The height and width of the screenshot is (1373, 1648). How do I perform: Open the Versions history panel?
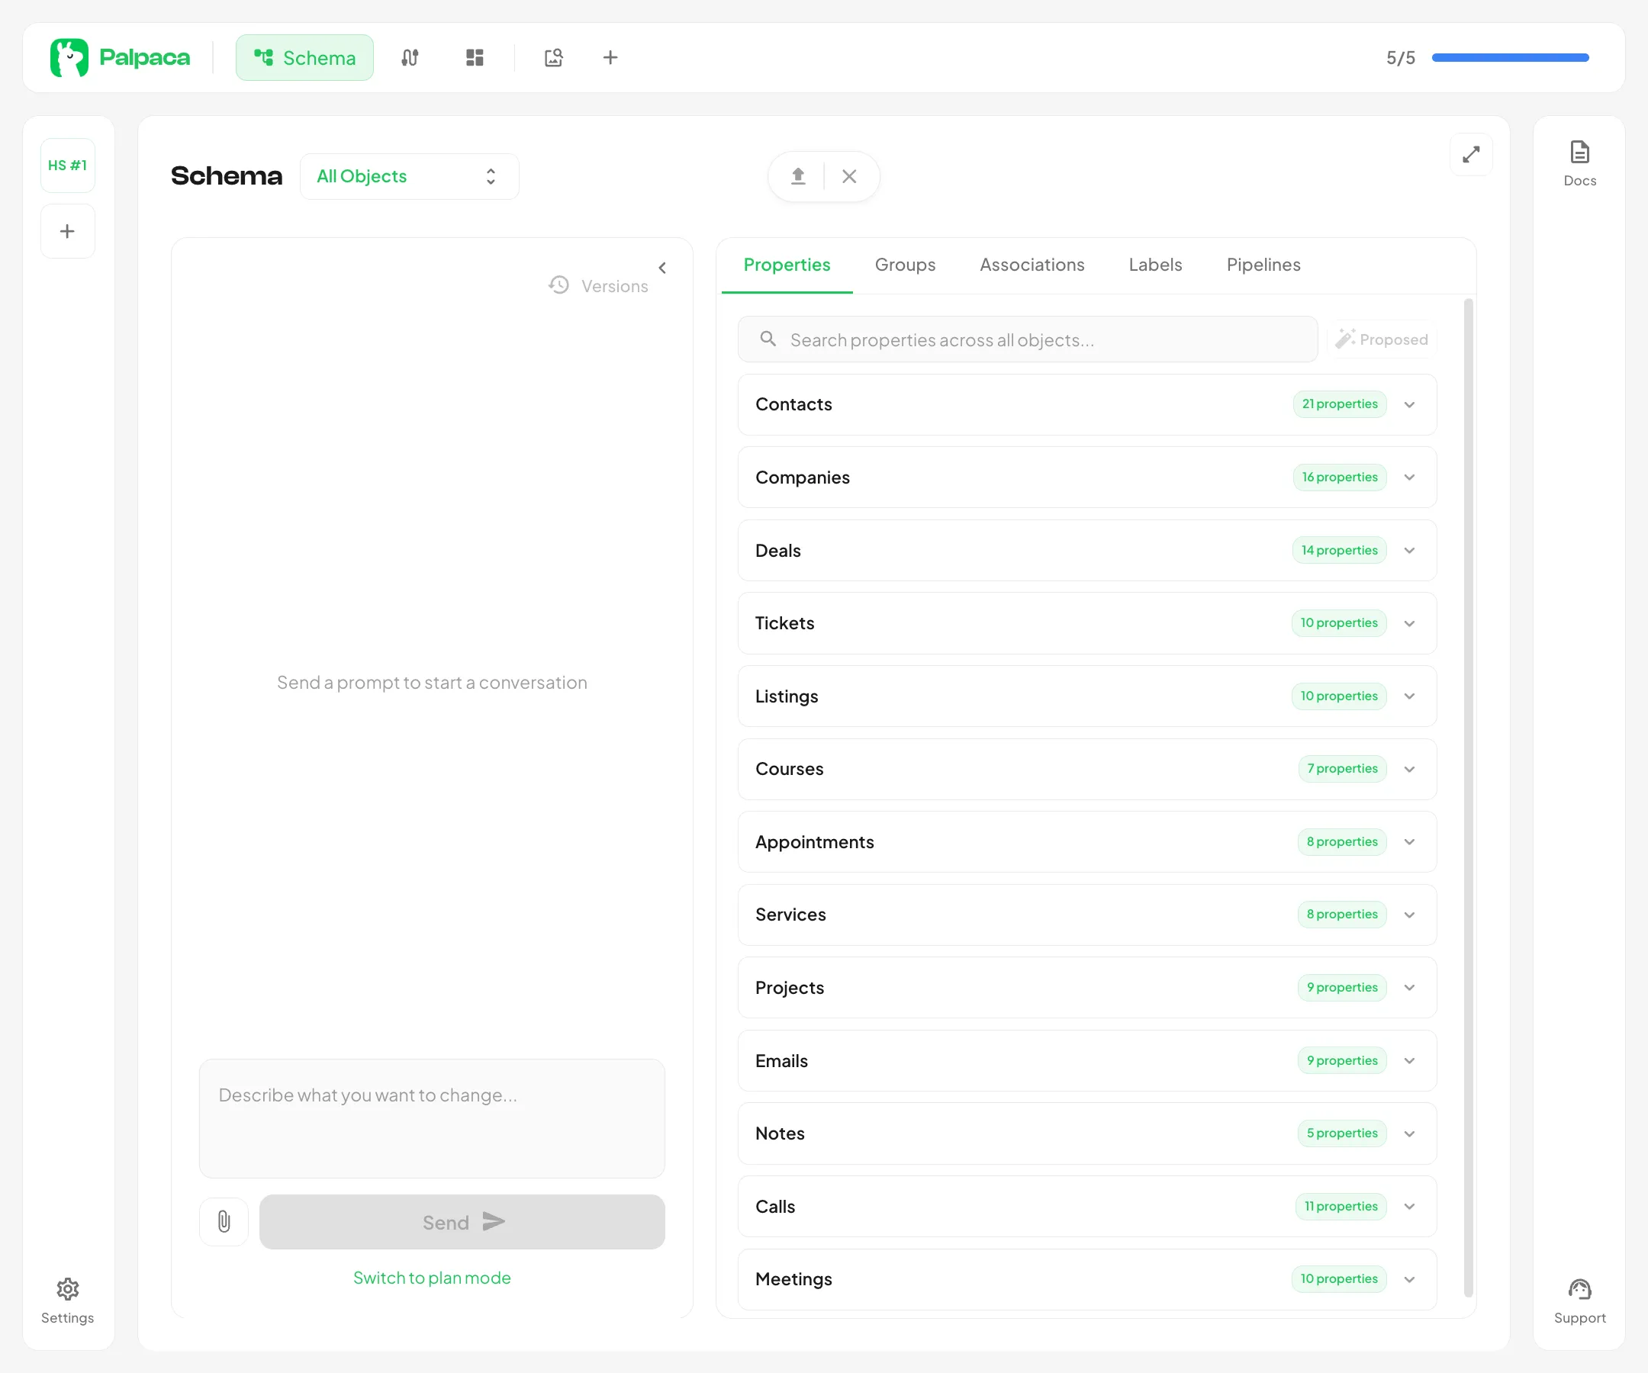click(x=599, y=285)
